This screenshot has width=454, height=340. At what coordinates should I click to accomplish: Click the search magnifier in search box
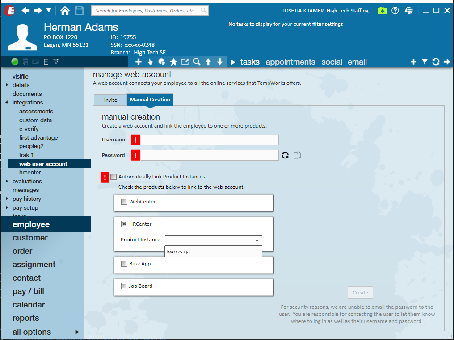click(204, 11)
